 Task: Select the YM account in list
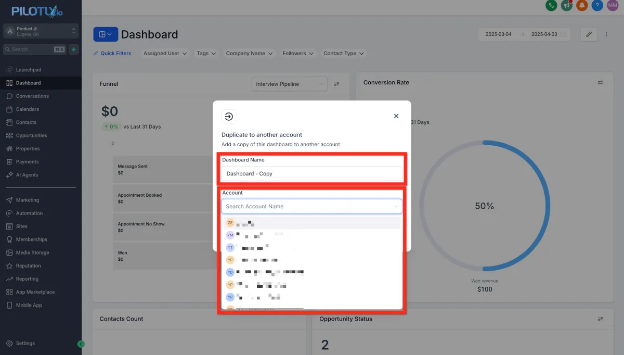[x=312, y=235]
